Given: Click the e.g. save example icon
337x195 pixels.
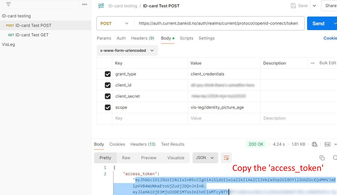Looking at the screenshot, I should coord(327,144).
